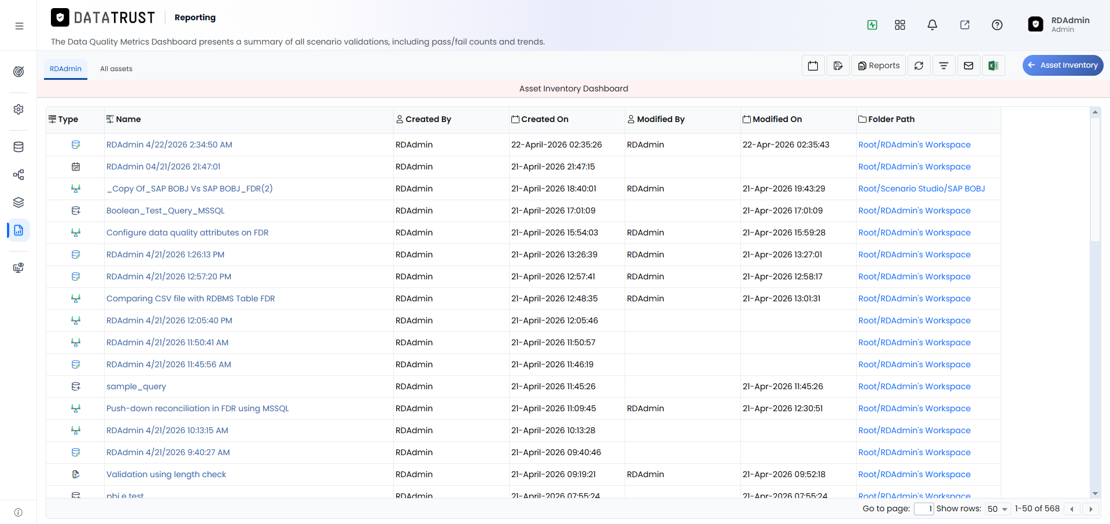This screenshot has width=1110, height=524.
Task: Open folder path of Boolean_Test_Query_MSSQL row
Action: click(914, 211)
